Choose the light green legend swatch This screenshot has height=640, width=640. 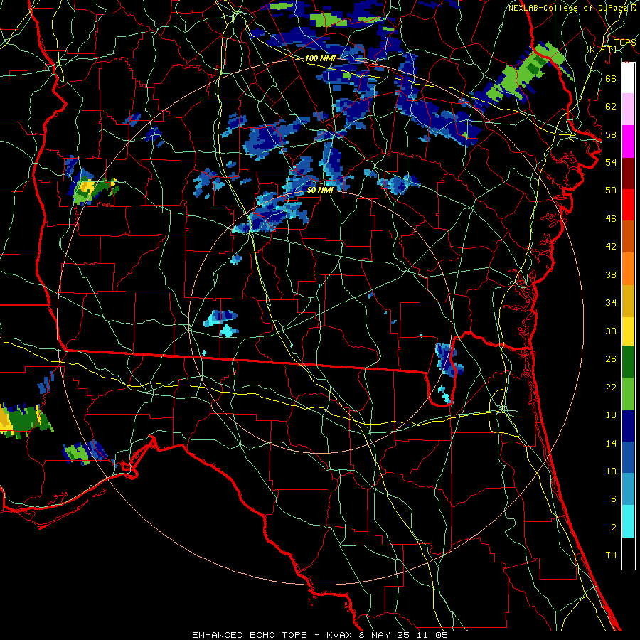628,394
